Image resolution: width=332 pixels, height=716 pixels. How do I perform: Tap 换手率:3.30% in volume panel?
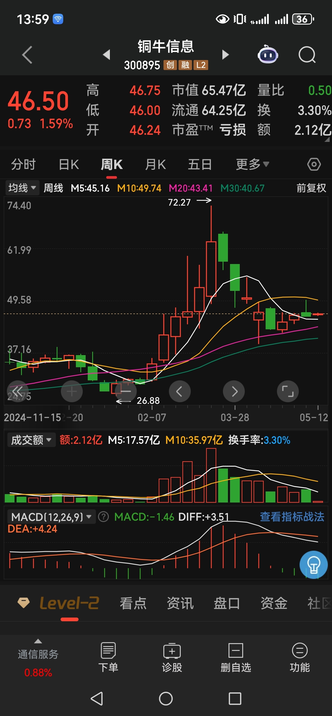tap(259, 440)
